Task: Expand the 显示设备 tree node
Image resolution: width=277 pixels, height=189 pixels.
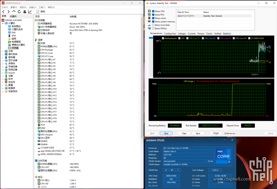Action: tap(3, 61)
